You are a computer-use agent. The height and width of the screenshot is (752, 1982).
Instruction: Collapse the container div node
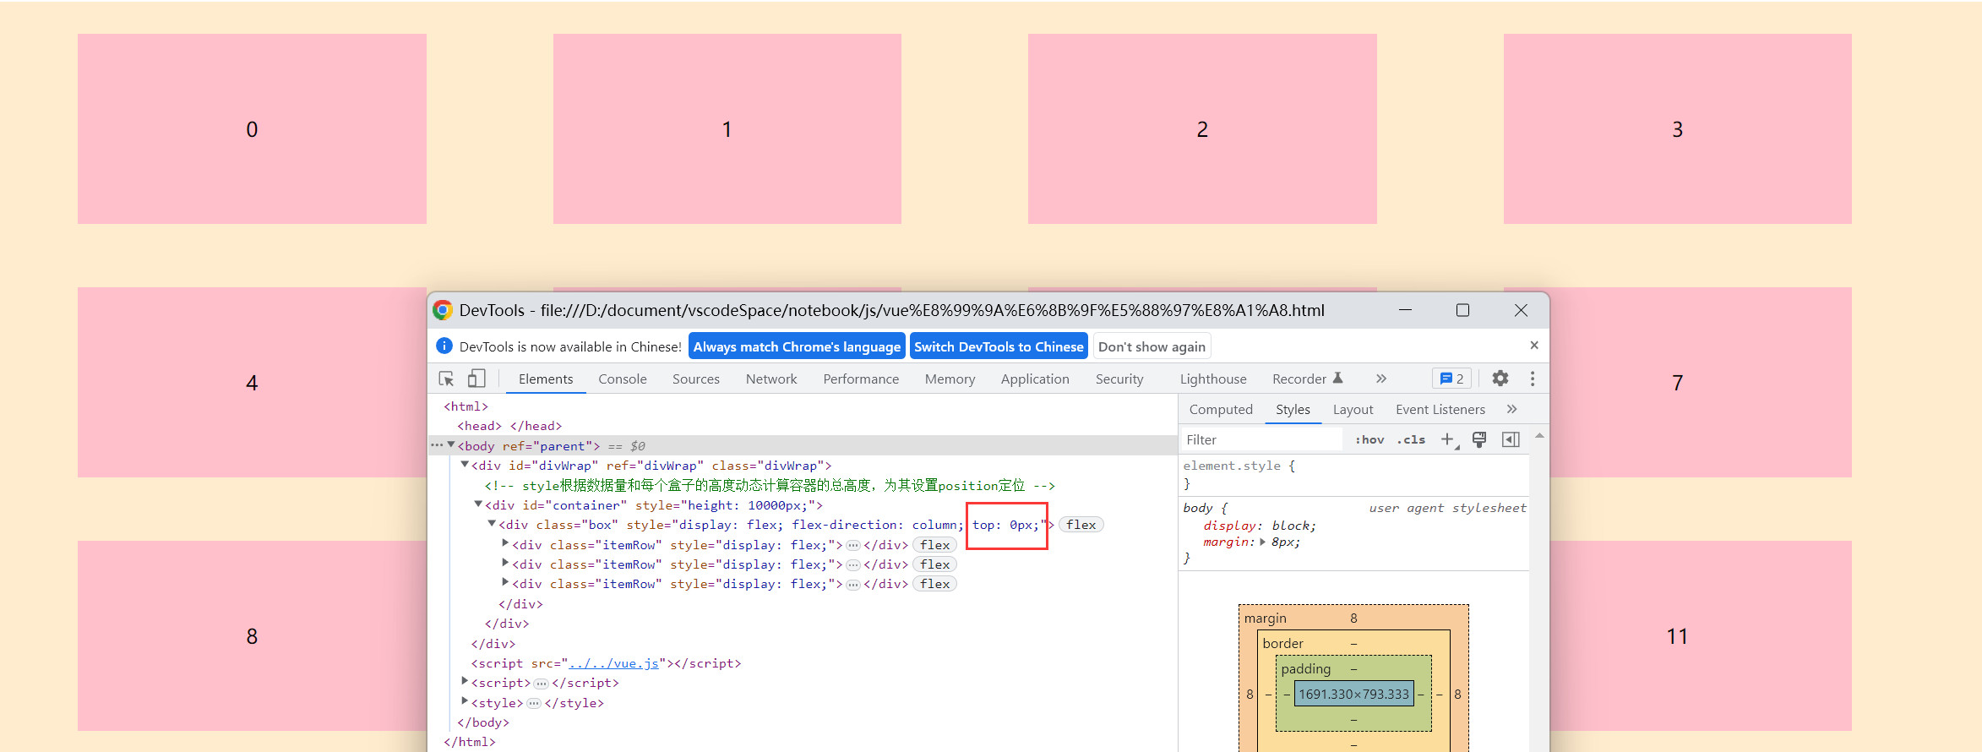pyautogui.click(x=478, y=504)
